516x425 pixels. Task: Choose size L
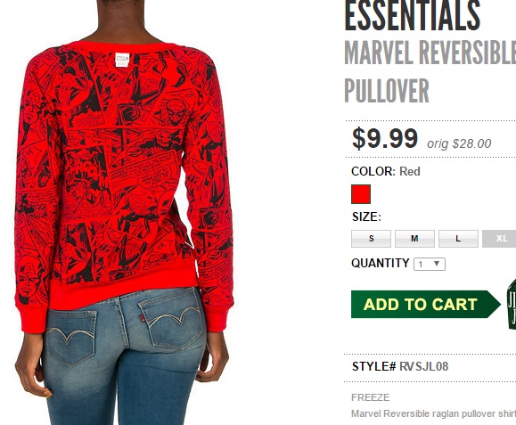(458, 239)
